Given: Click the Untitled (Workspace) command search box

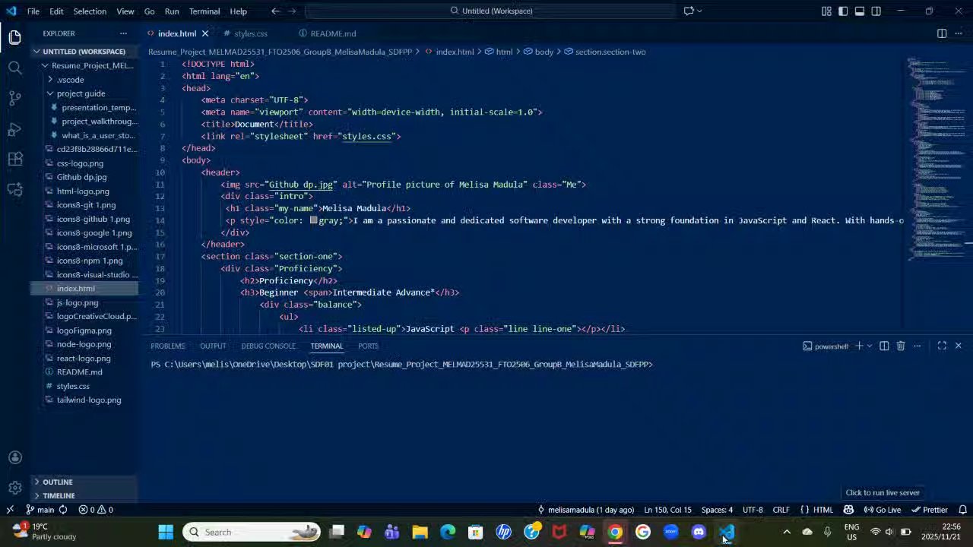Looking at the screenshot, I should pos(490,11).
